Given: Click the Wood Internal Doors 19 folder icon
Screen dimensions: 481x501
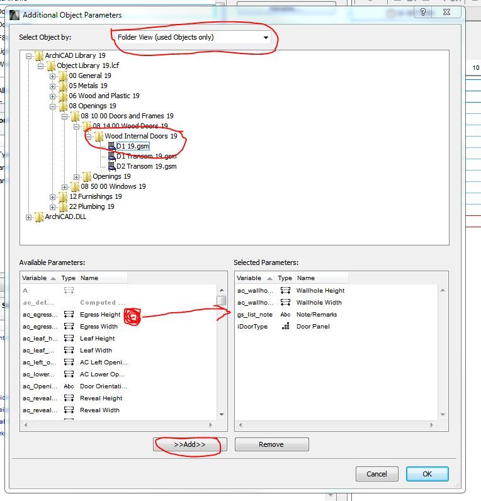Looking at the screenshot, I should 99,137.
